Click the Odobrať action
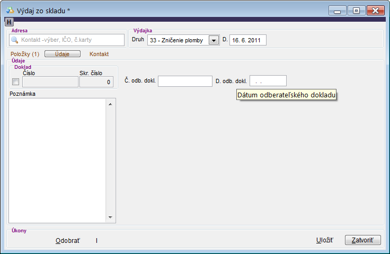 coord(68,240)
